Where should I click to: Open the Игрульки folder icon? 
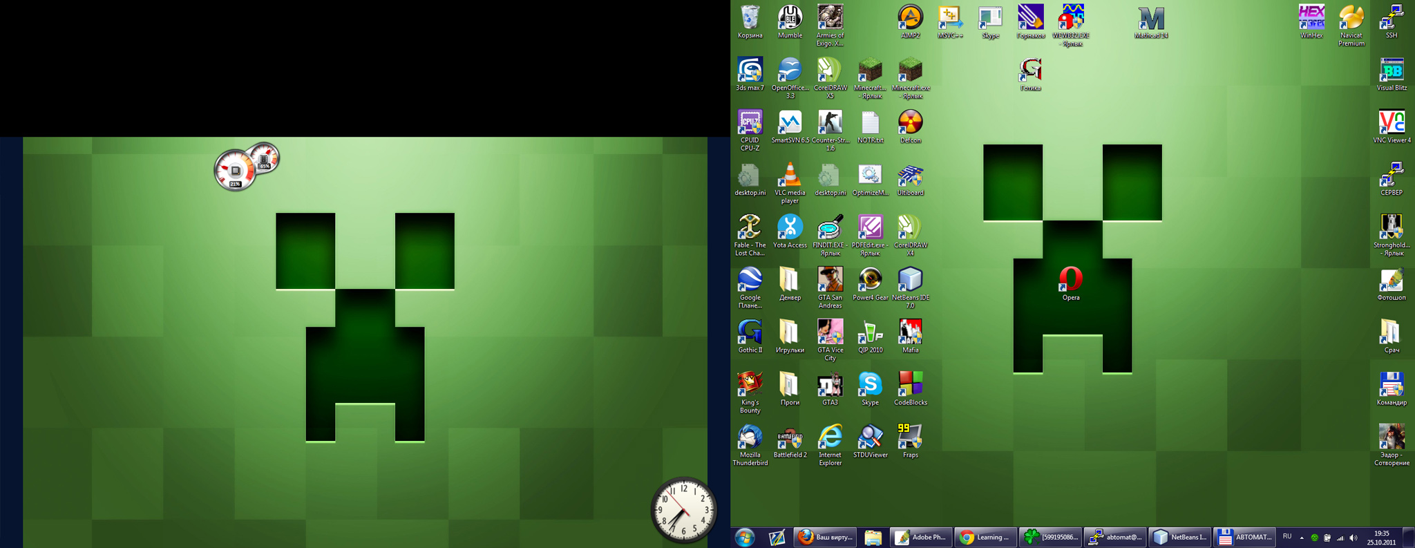[790, 332]
